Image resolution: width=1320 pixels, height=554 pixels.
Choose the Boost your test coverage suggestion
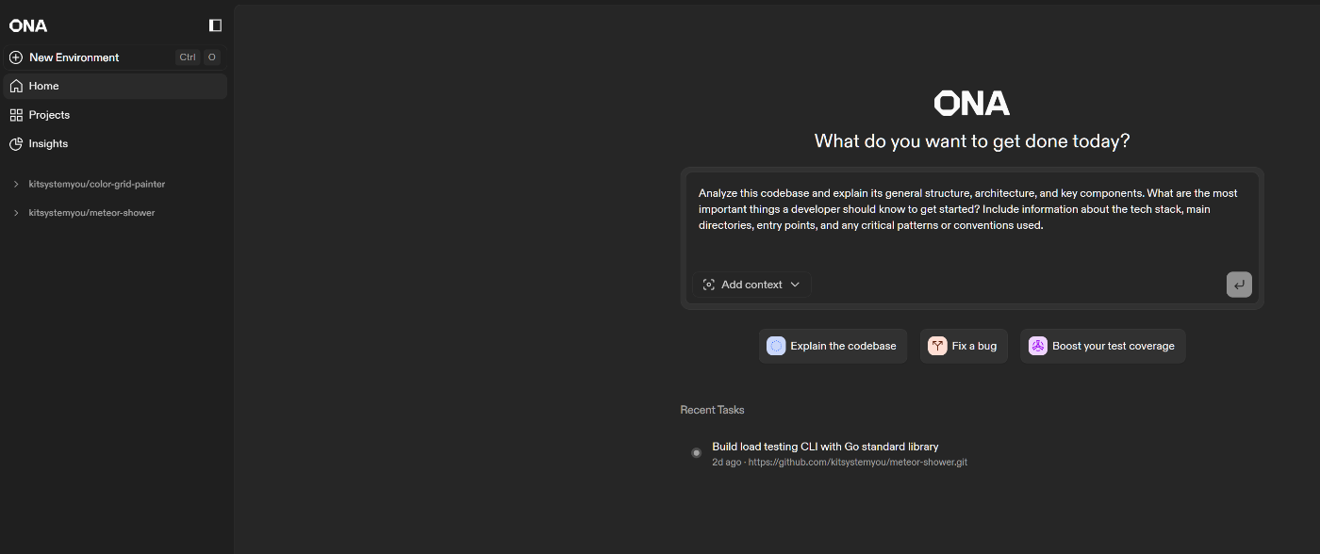tap(1102, 346)
